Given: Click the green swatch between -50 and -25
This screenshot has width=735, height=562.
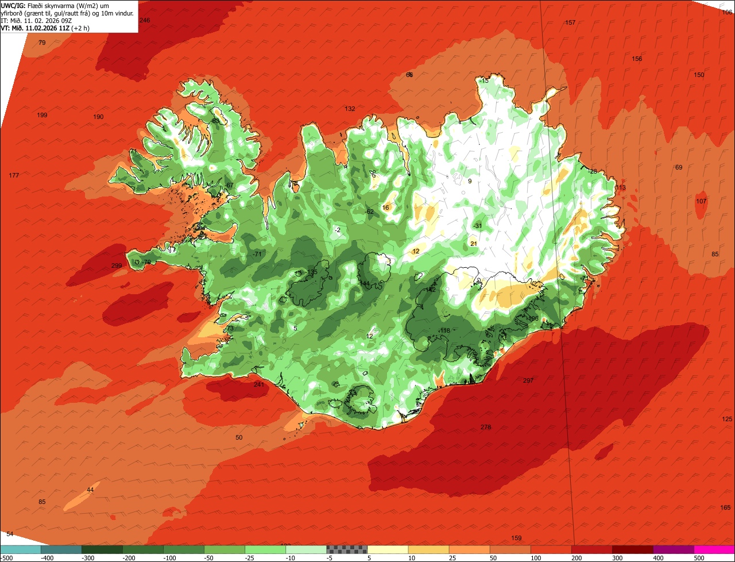Looking at the screenshot, I should [225, 549].
